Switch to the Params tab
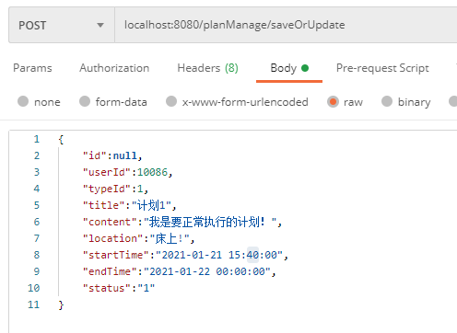457x333 pixels. pos(32,68)
